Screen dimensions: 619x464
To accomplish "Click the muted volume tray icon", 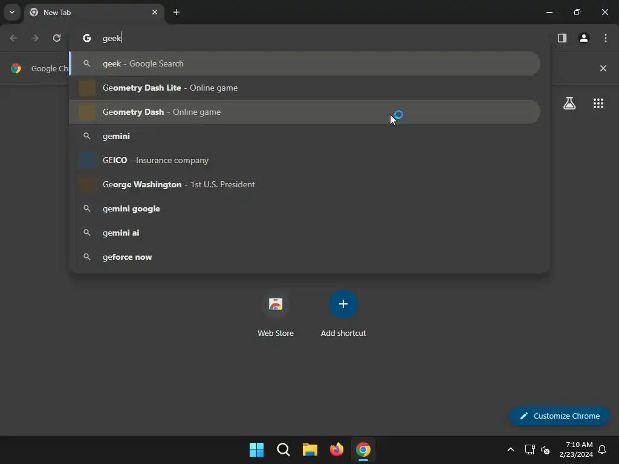I will [545, 449].
